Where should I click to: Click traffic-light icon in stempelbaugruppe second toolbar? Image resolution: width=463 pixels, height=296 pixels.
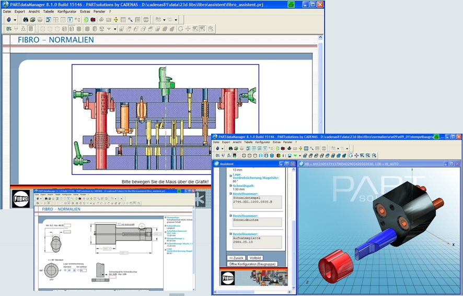(x=235, y=156)
